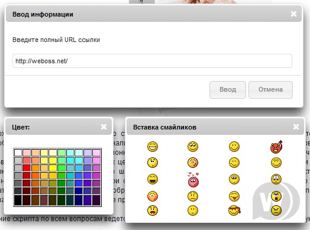Close the Цвет color dialog
The height and width of the screenshot is (230, 310).
coord(104,127)
